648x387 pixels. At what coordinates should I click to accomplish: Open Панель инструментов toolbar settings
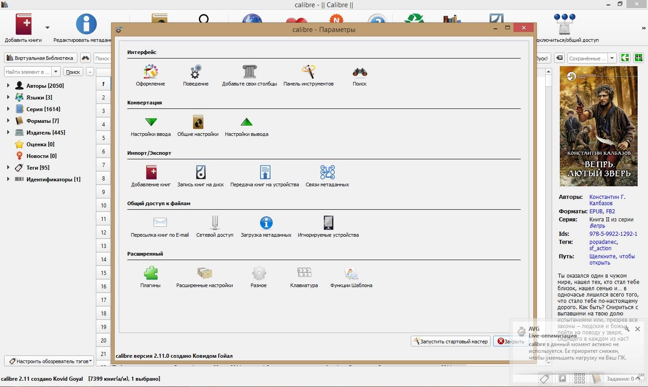(308, 75)
